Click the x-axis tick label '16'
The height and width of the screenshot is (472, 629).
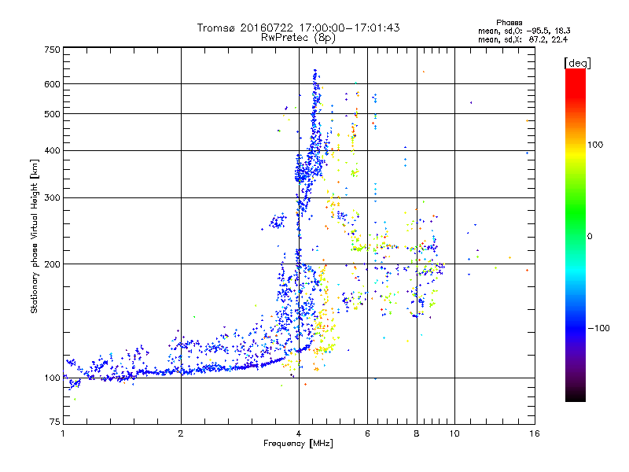click(535, 433)
